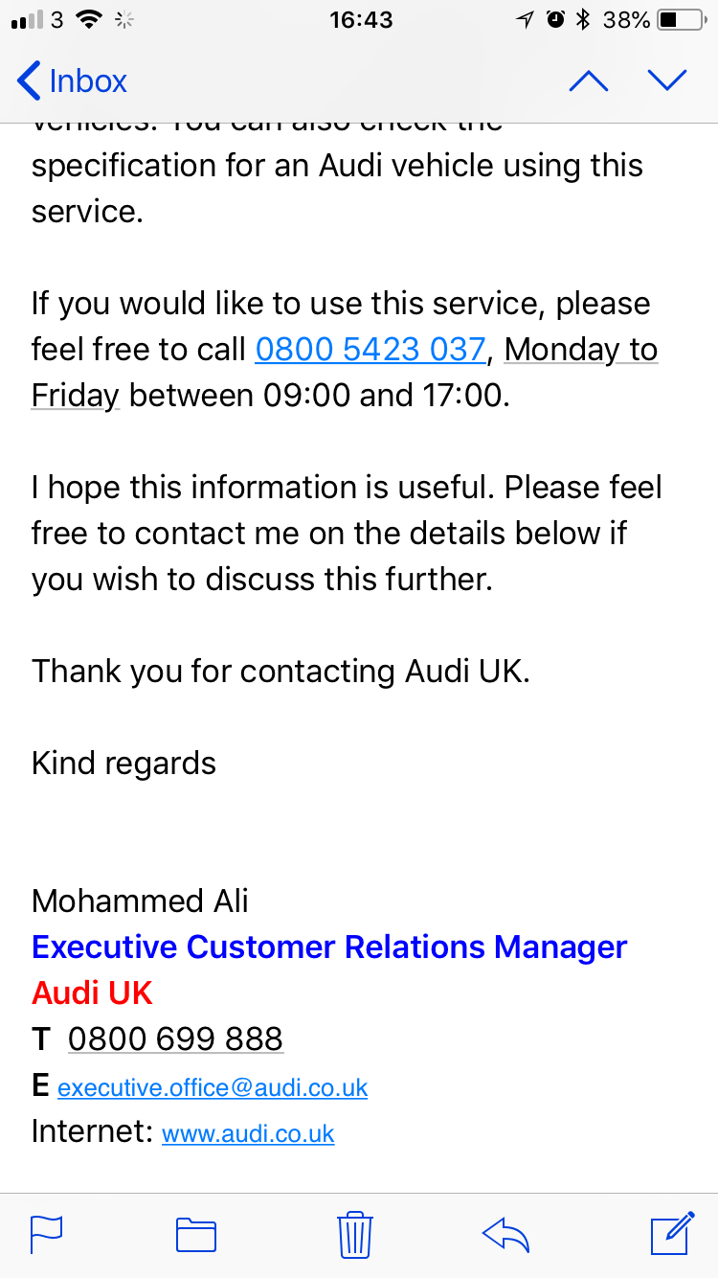Tap the executive.office@audi.co.uk email link

[x=213, y=1088]
